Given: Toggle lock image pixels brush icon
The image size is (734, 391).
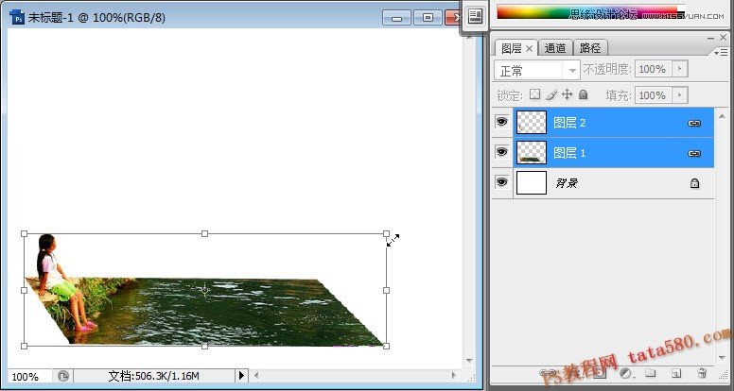Looking at the screenshot, I should coord(551,94).
